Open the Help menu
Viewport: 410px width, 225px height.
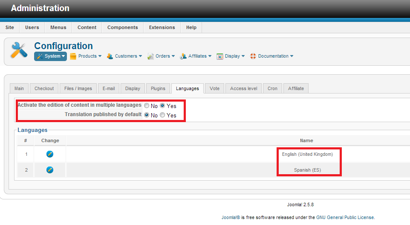click(x=191, y=27)
